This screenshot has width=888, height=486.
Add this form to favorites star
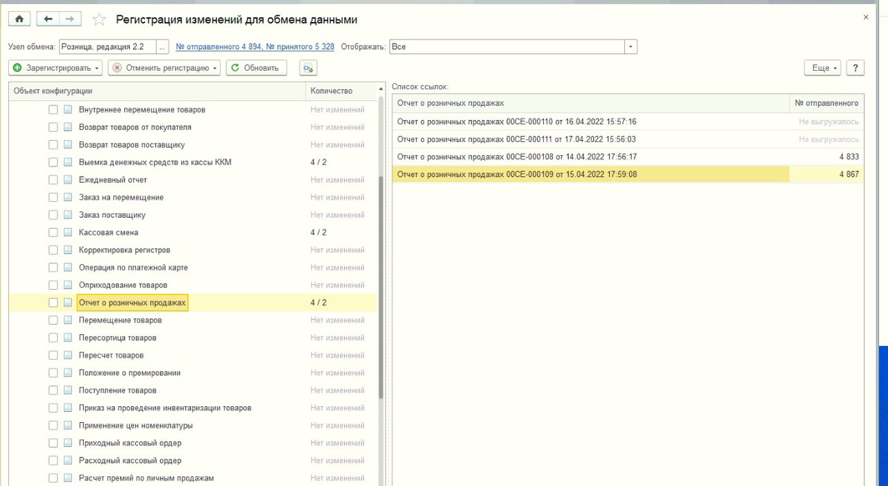[x=99, y=20]
